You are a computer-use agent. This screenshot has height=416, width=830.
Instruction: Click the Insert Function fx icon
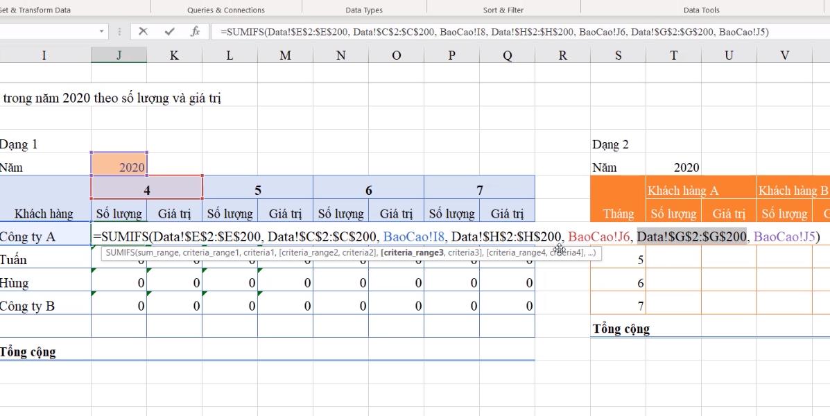tap(197, 31)
